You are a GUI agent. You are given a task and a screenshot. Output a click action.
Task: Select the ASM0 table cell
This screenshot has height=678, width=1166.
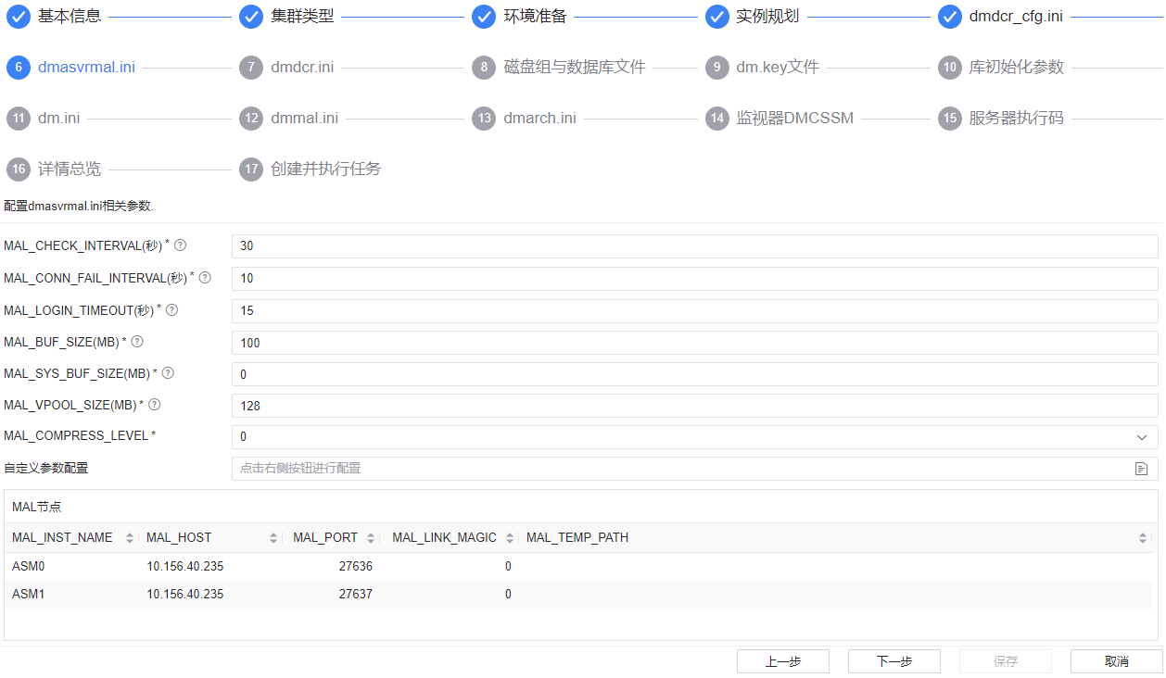click(x=29, y=566)
